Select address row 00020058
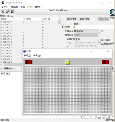Viewport: 115px width, 122px height. 12,51
